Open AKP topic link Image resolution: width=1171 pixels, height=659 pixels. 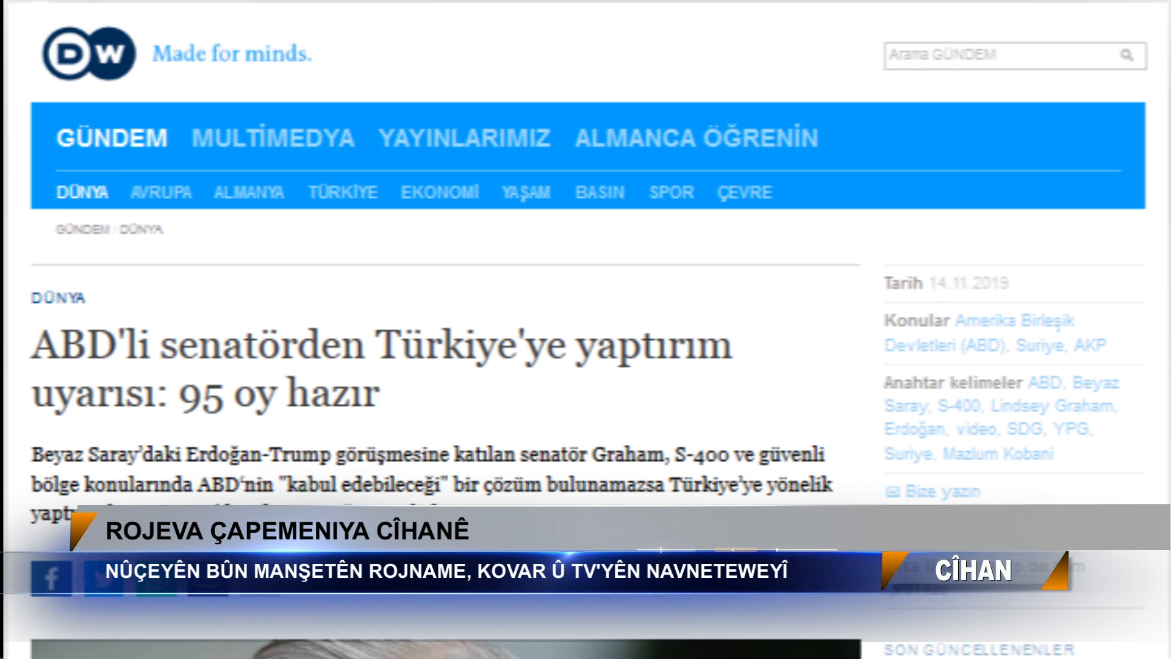pyautogui.click(x=1090, y=345)
